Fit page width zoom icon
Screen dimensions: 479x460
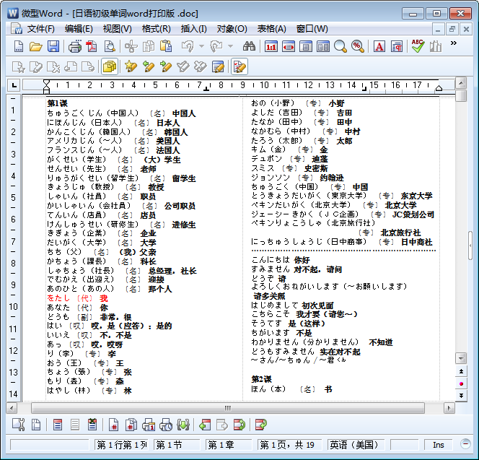coord(289,46)
